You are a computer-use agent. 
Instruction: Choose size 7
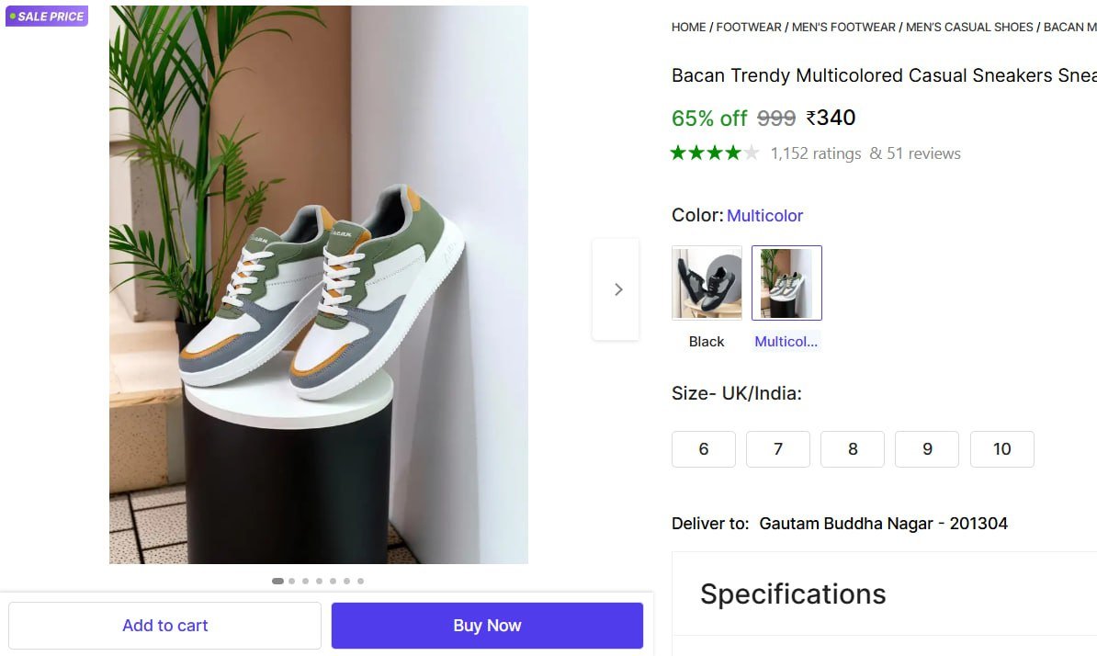pos(778,449)
